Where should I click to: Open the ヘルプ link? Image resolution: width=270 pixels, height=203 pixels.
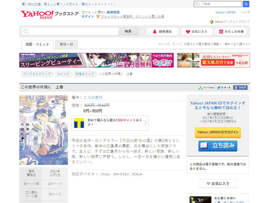click(x=245, y=12)
